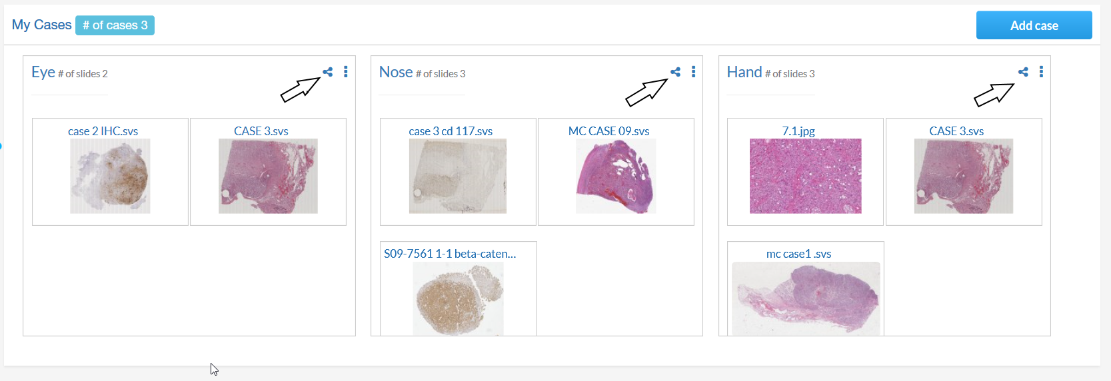This screenshot has width=1111, height=381.
Task: Click the share icon for Nose case
Action: click(x=675, y=72)
